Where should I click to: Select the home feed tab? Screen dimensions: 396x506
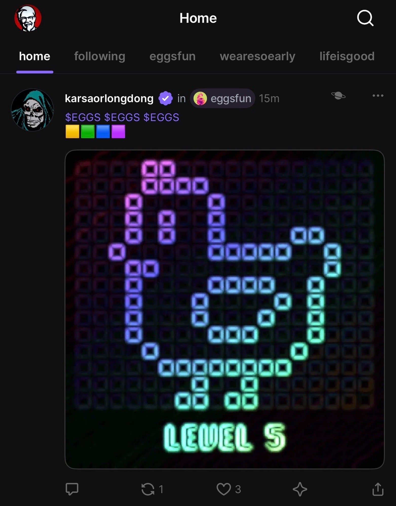pos(35,56)
